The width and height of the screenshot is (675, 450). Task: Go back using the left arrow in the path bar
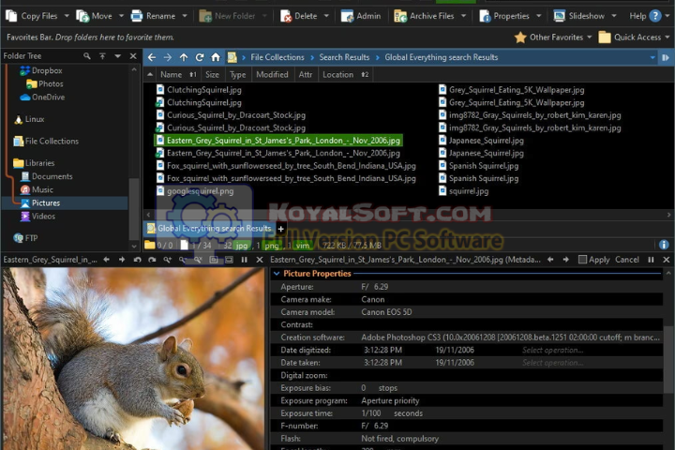point(152,57)
